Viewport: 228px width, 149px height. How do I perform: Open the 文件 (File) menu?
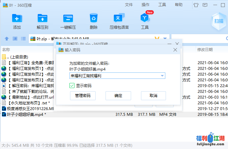129,5
